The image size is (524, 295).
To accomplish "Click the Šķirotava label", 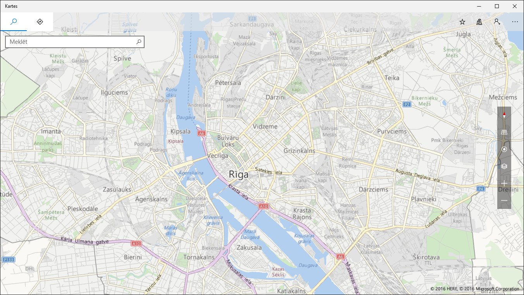I will point(426,257).
